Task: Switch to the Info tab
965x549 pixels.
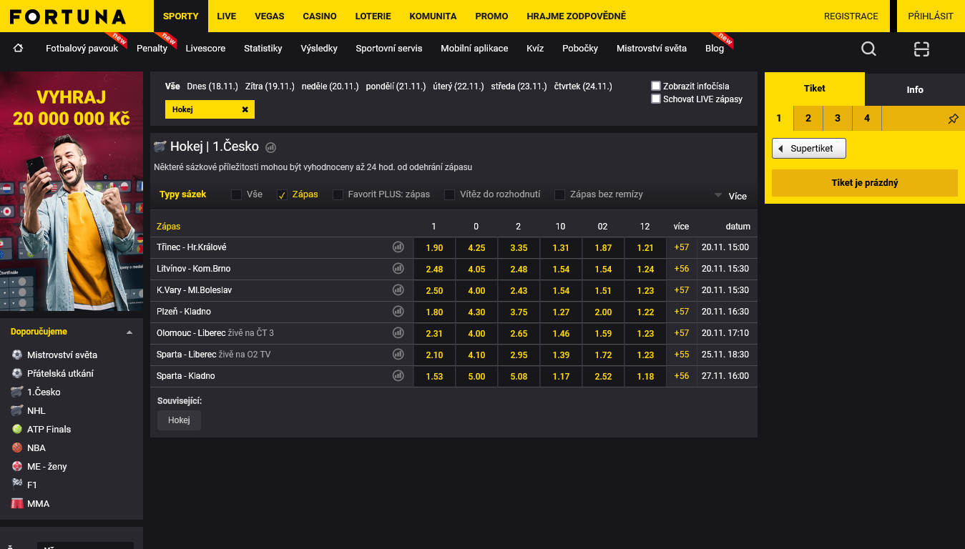Action: (915, 89)
